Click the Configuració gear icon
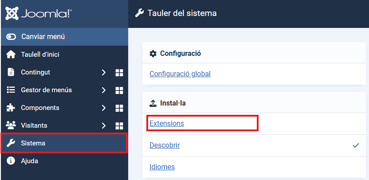Screen dimensions: 369x180 pyautogui.click(x=153, y=54)
